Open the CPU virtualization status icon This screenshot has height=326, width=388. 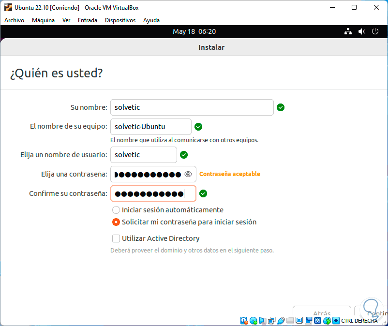coord(317,321)
